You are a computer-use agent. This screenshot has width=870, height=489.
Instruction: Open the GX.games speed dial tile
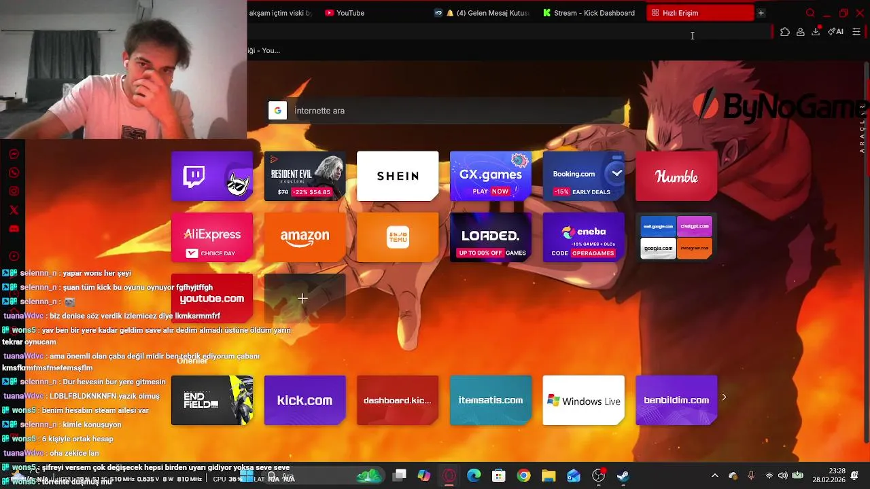pyautogui.click(x=491, y=176)
